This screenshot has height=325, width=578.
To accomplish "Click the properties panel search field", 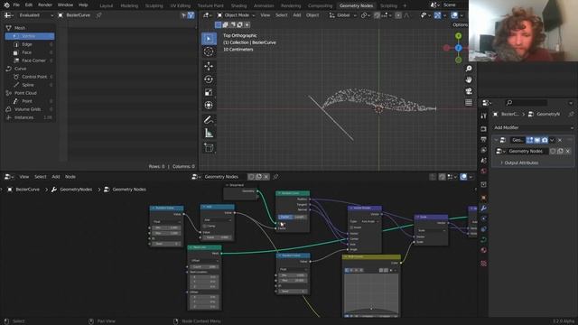I will point(526,102).
